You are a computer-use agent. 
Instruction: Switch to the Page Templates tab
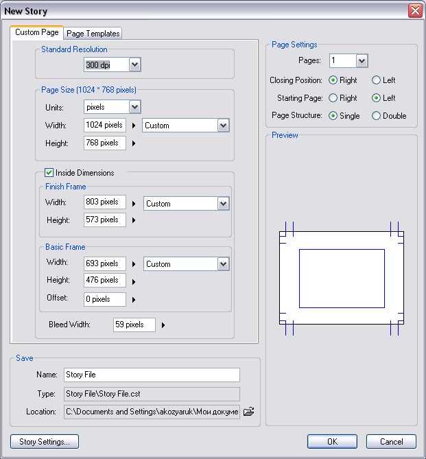point(93,33)
